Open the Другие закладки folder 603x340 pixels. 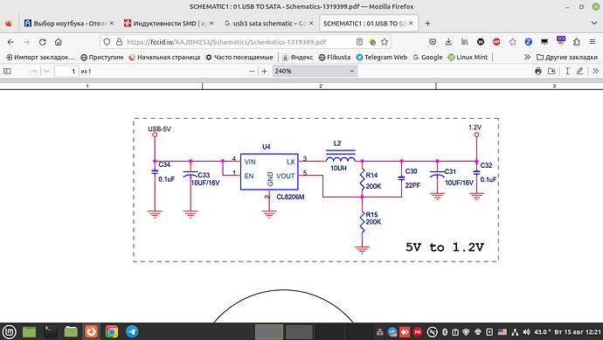coord(567,57)
